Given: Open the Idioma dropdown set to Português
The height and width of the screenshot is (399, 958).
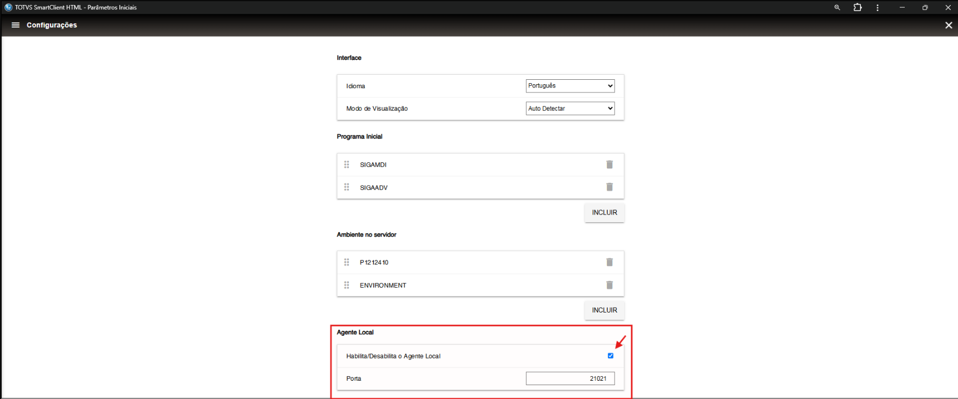Looking at the screenshot, I should point(570,86).
